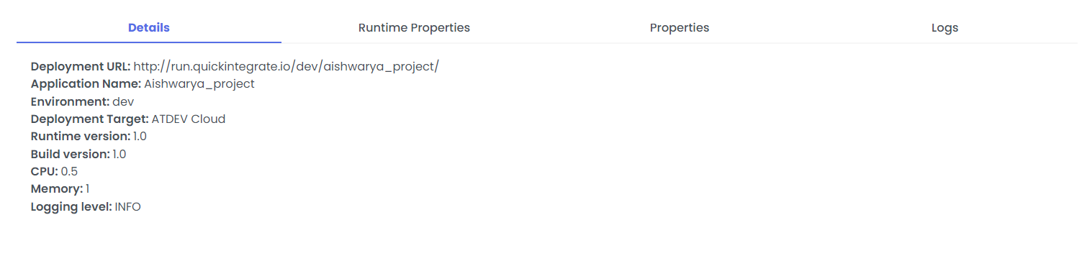Screen dimensions: 1082x279
Task: Click the Deployment URL label
Action: (81, 66)
